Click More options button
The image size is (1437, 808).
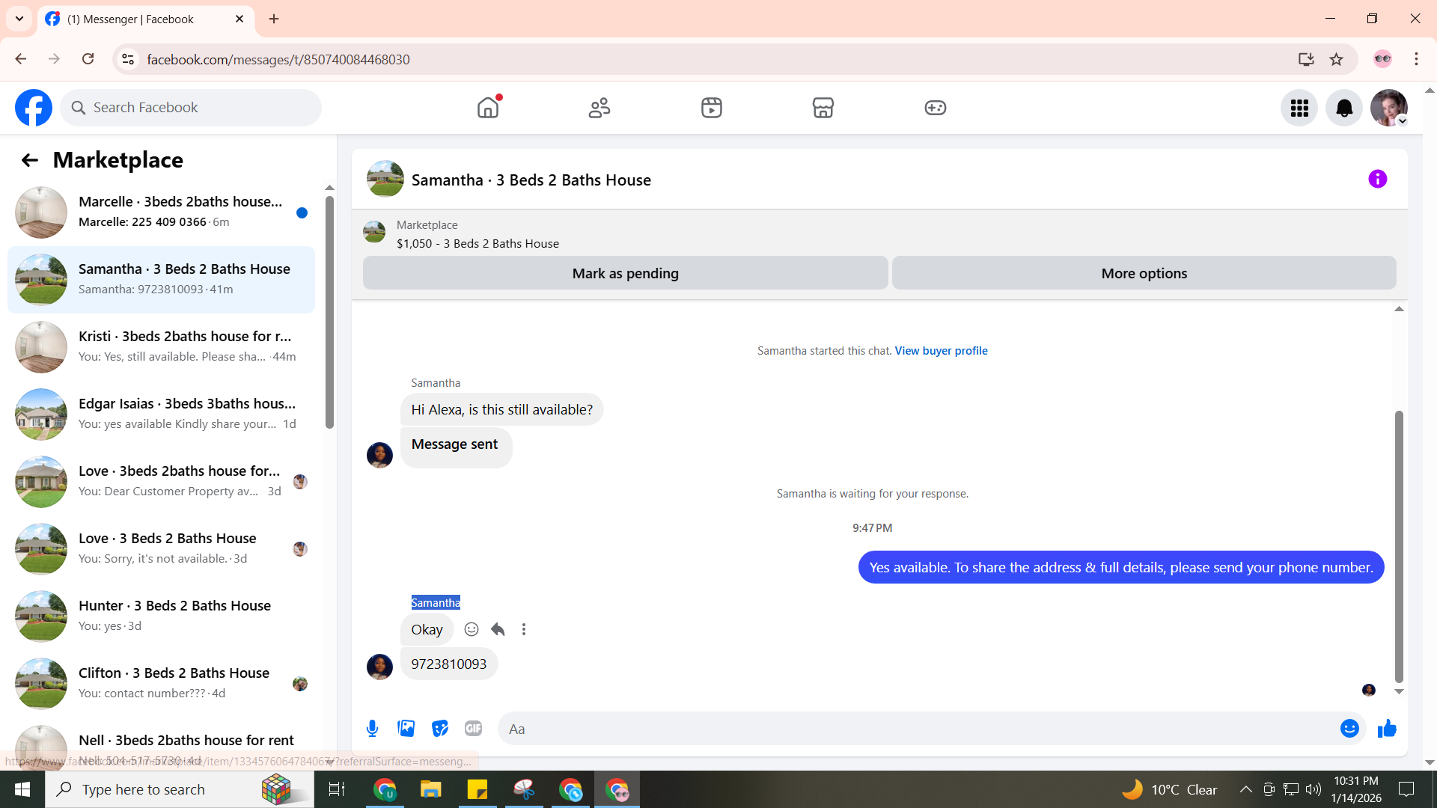1144,273
